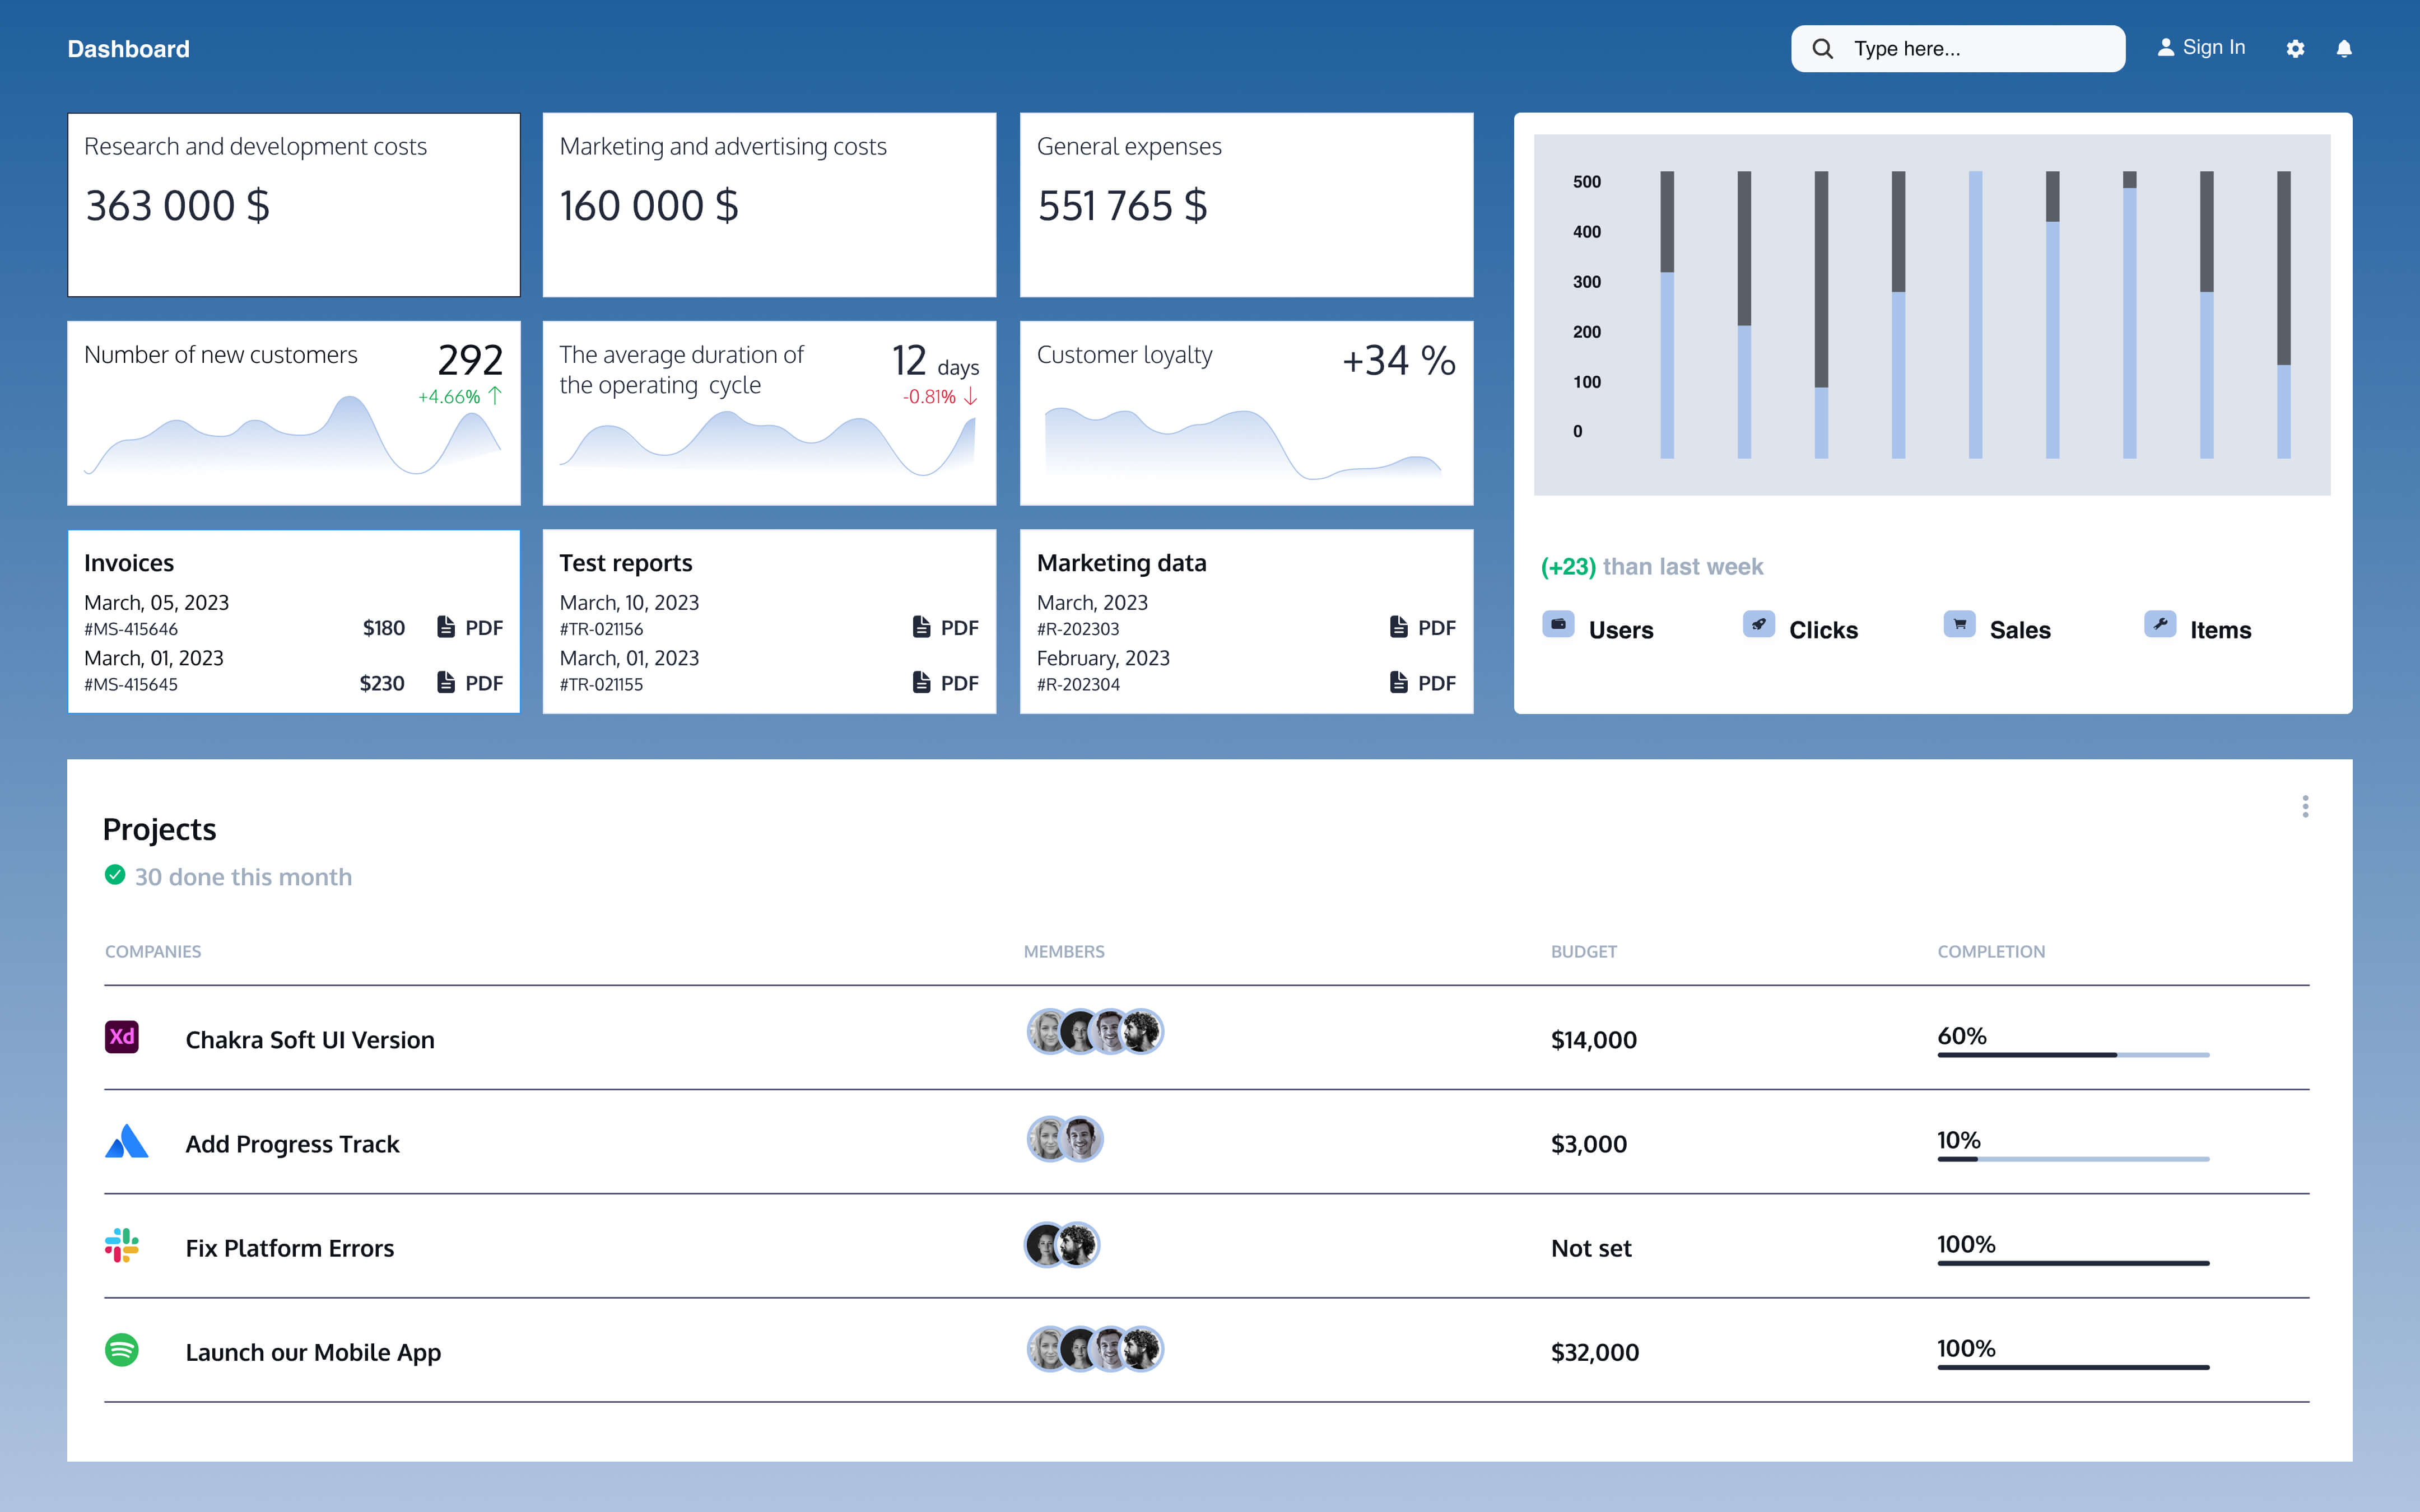Click the Clicks rocket icon
Screen dimensions: 2420x1512
(1759, 624)
